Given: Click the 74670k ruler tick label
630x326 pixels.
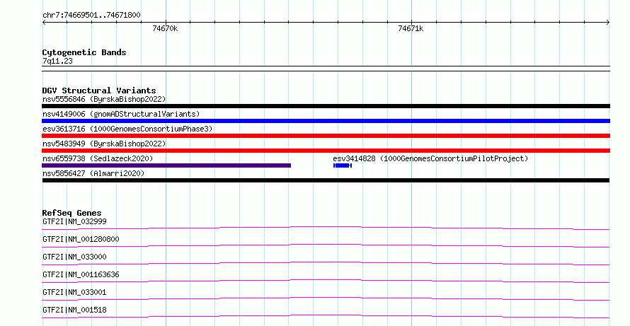Looking at the screenshot, I should (x=165, y=28).
